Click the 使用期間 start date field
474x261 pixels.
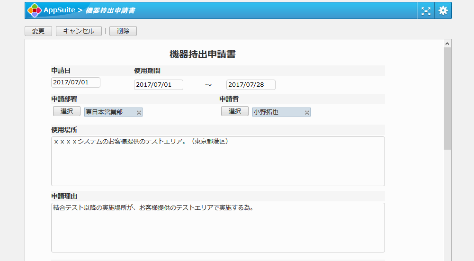click(x=159, y=85)
